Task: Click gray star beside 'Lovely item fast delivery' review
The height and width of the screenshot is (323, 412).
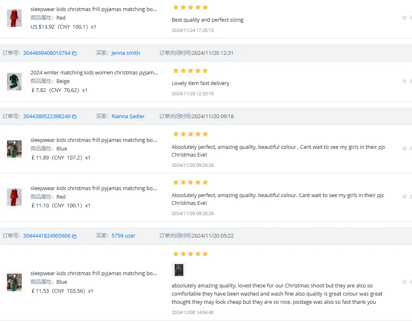Action: [404, 81]
